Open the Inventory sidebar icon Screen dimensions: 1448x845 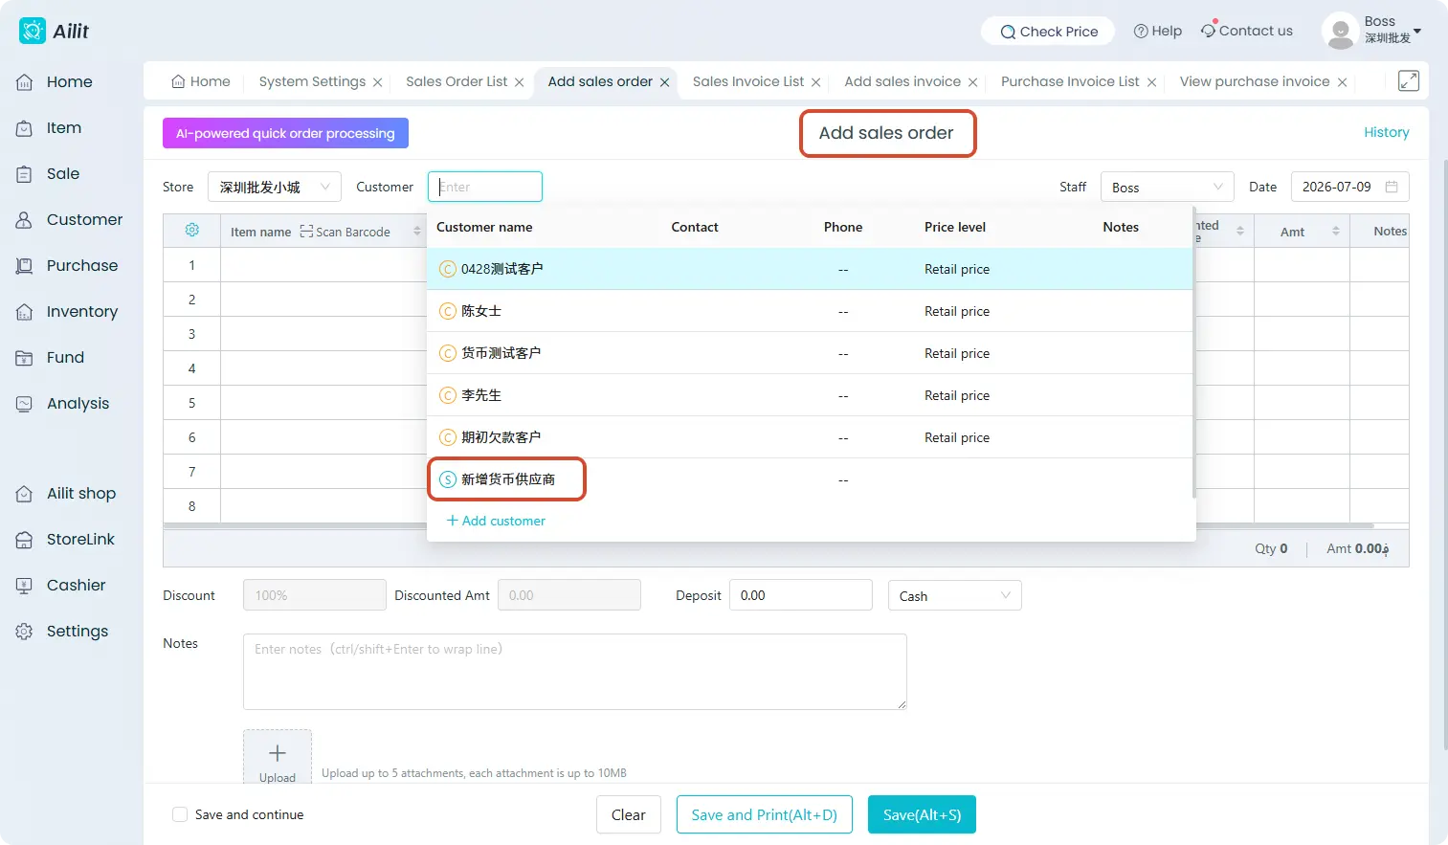click(25, 312)
